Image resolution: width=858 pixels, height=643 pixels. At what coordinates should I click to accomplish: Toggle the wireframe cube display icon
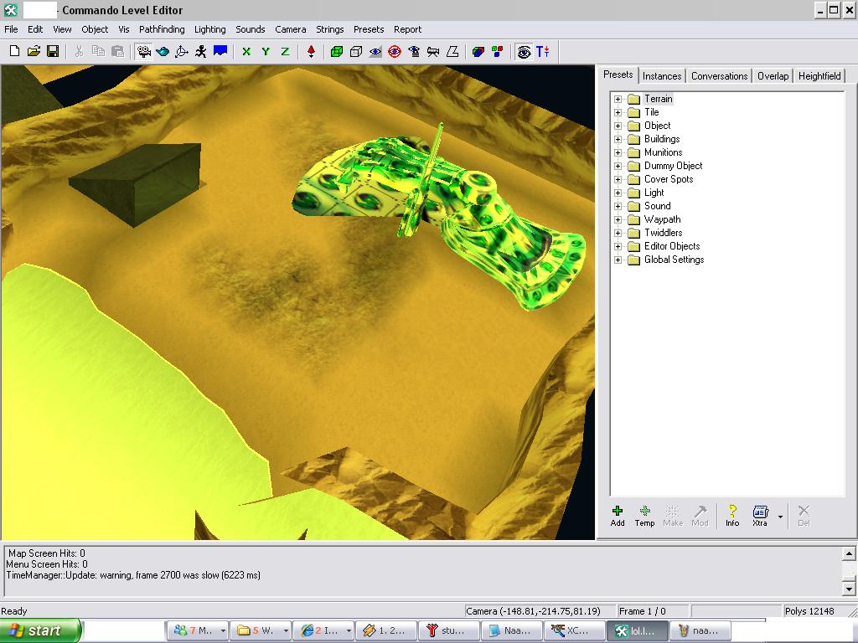pyautogui.click(x=356, y=51)
